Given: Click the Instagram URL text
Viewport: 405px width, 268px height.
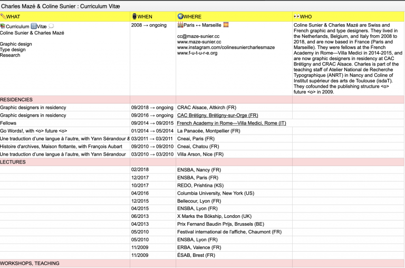Looking at the screenshot, I should click(226, 47).
